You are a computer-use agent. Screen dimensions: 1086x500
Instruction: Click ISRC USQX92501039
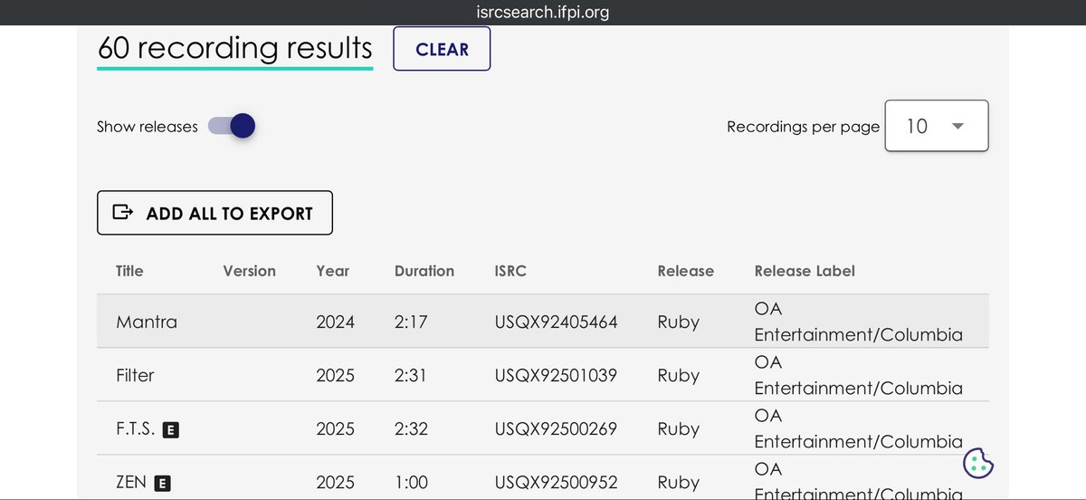(556, 375)
